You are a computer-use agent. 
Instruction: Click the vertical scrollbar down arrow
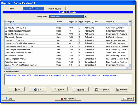(130, 65)
